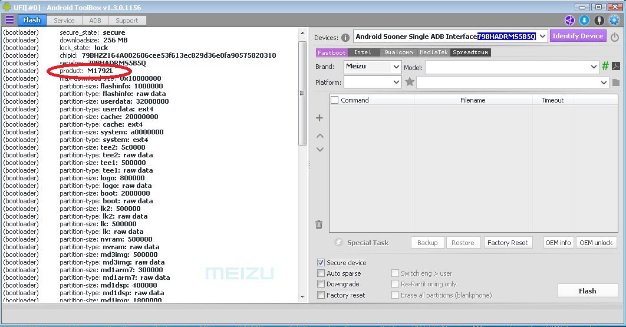Select the Fastboot mode tab
The height and width of the screenshot is (327, 626).
tap(331, 52)
